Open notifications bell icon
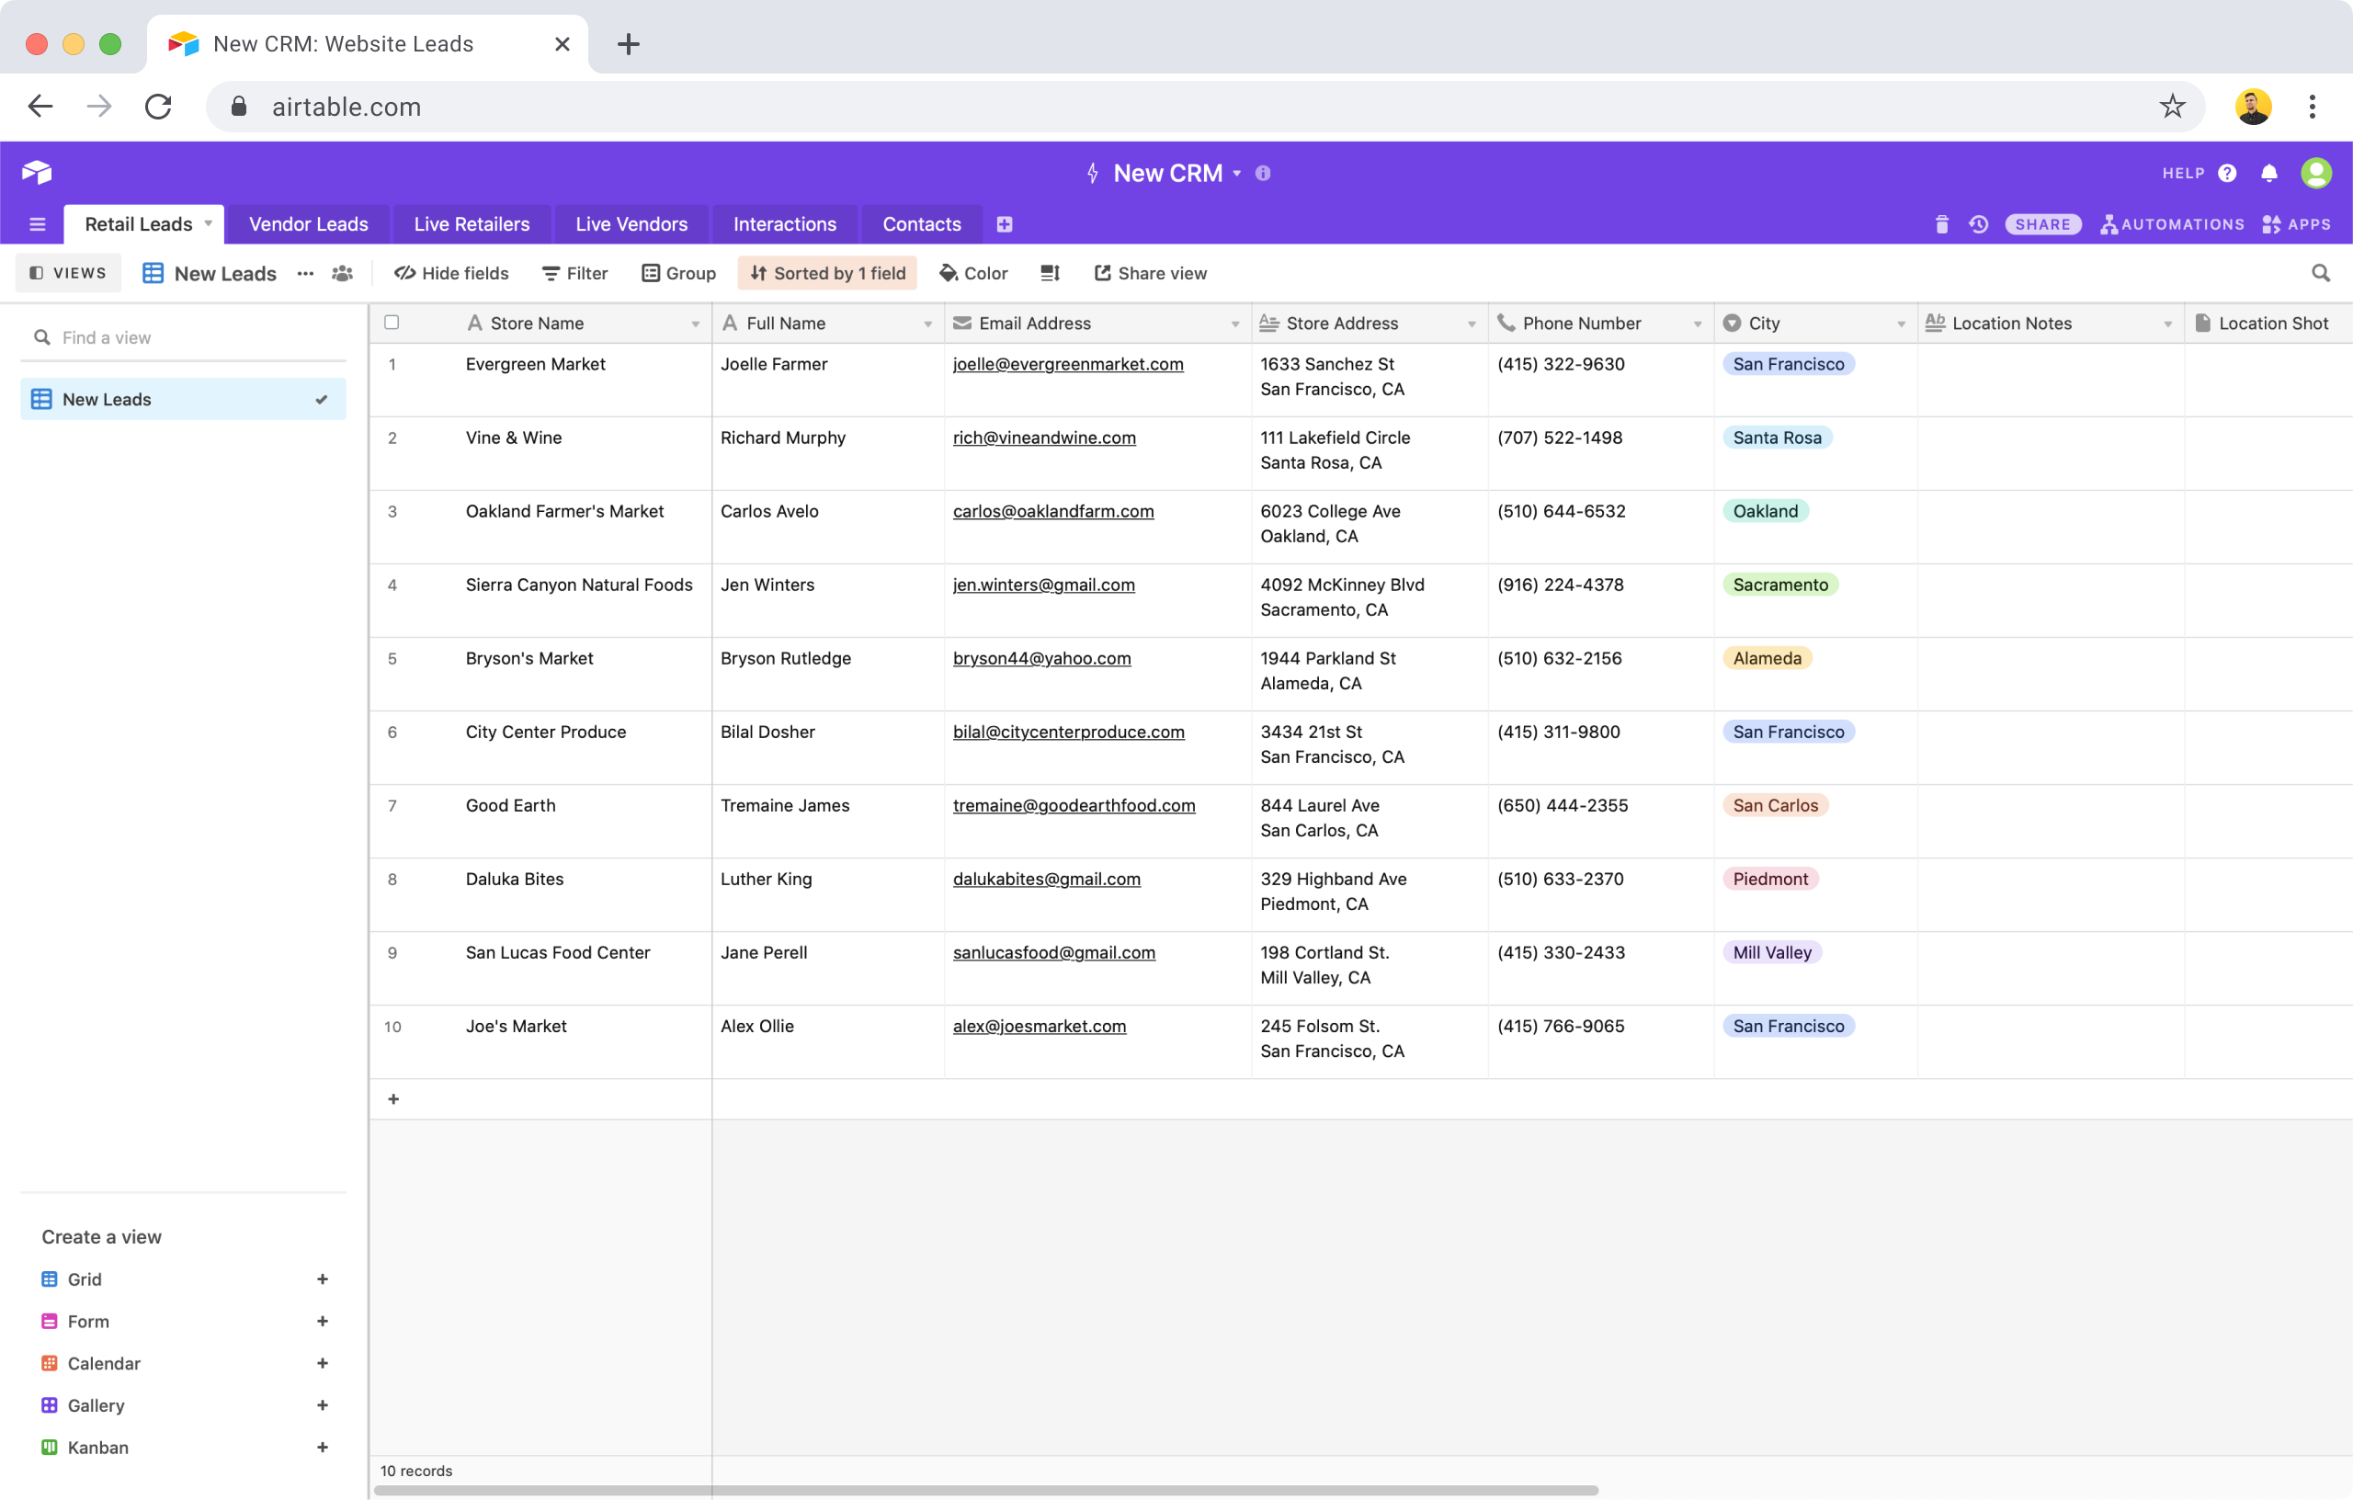This screenshot has width=2353, height=1500. [2269, 173]
